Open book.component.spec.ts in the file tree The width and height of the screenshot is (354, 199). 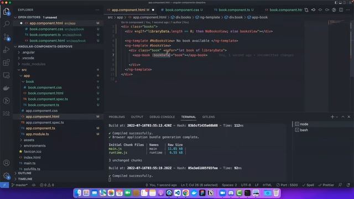coord(48,99)
